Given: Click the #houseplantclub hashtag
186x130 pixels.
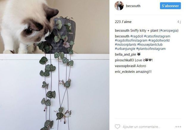Looking at the screenshot, I should [150, 45].
